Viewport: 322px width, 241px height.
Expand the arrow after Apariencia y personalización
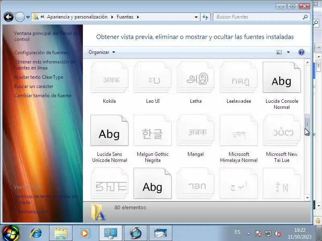112,17
